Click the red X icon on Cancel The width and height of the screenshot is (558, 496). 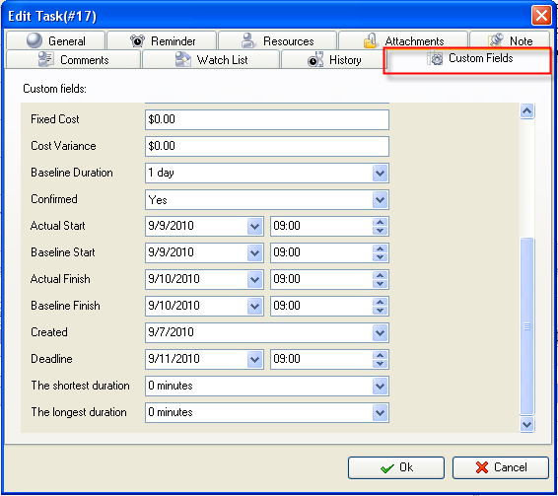point(482,467)
